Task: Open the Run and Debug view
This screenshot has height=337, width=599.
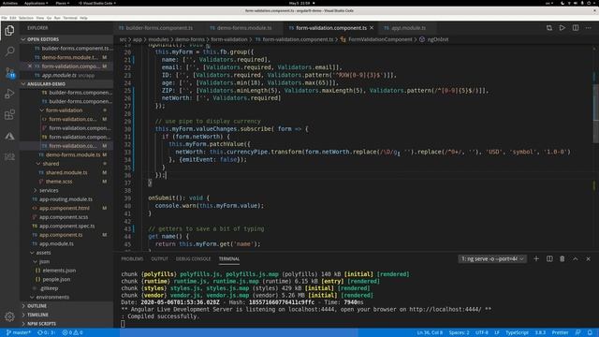Action: 9,94
